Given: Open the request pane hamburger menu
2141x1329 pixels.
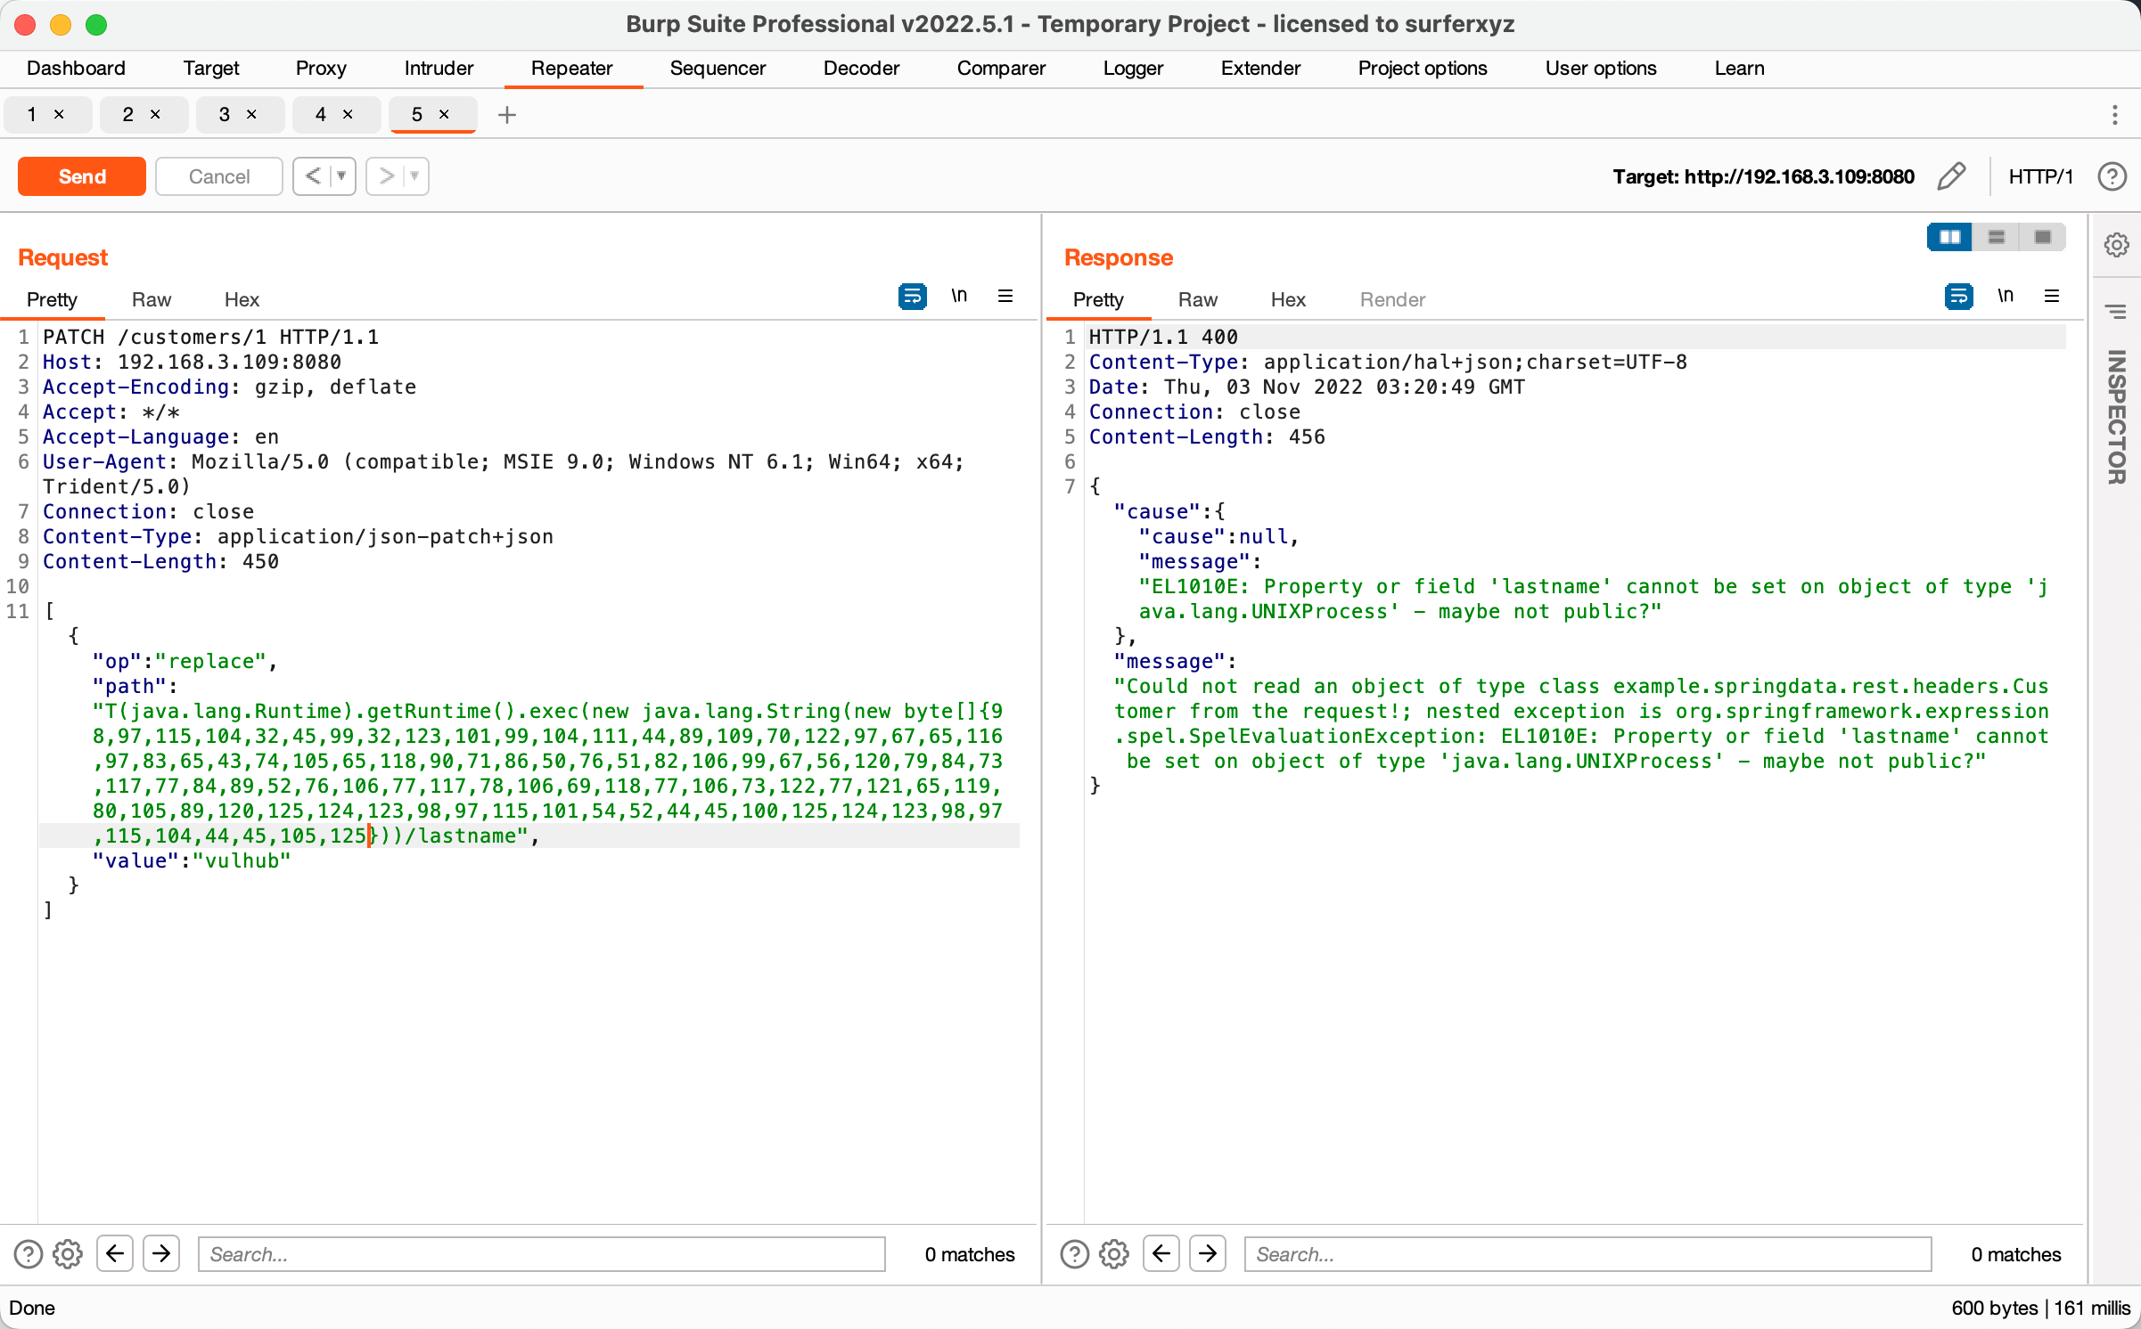Looking at the screenshot, I should (x=1005, y=296).
